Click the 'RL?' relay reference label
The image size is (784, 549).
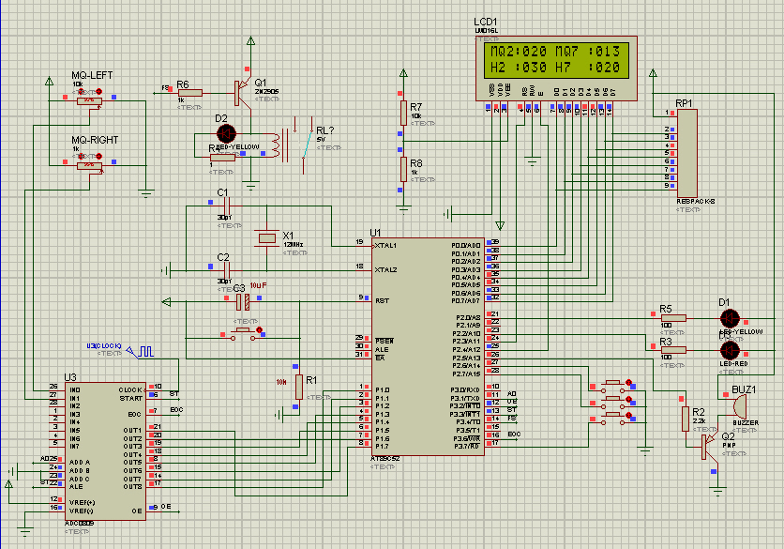(325, 130)
